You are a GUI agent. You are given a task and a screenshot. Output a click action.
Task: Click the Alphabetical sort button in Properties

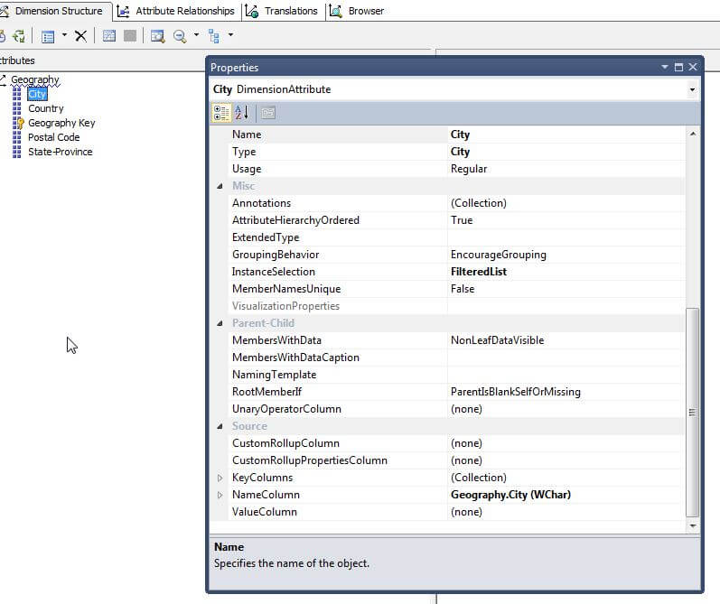242,113
